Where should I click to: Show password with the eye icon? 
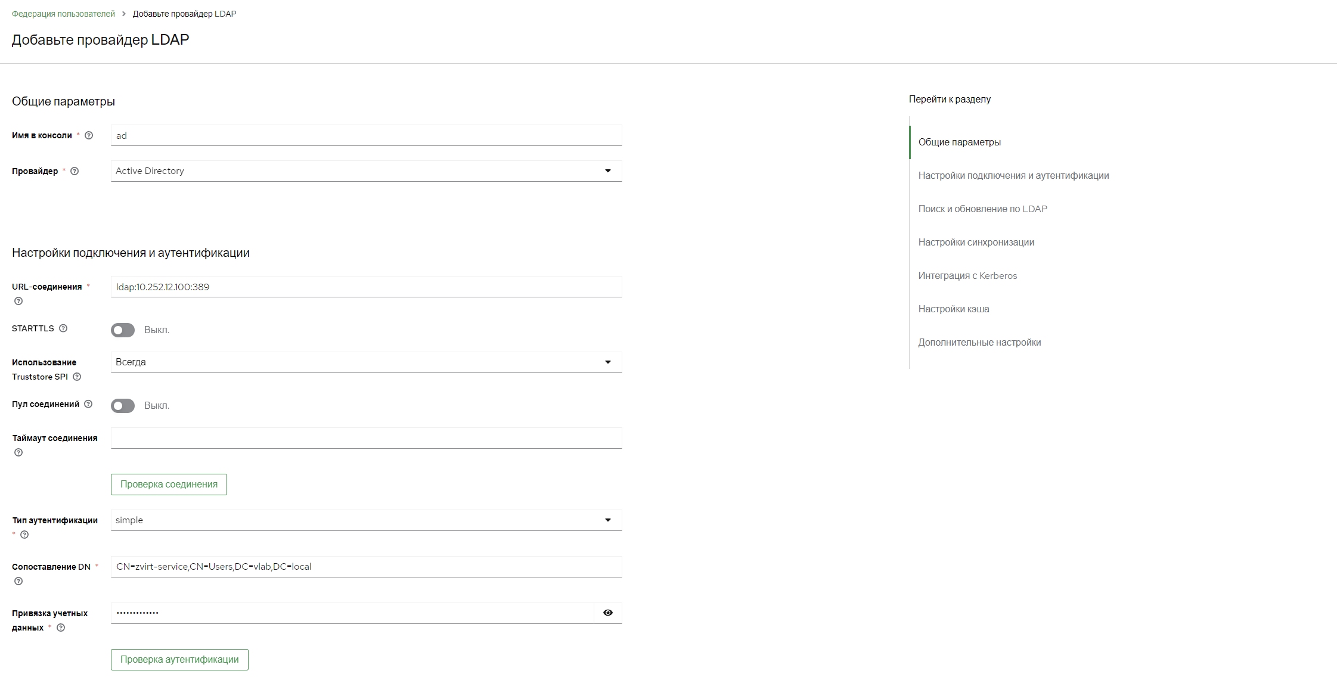point(608,613)
